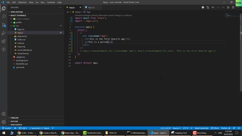This screenshot has height=136, width=242.
Task: Click the Prettier status item
Action: click(x=226, y=128)
